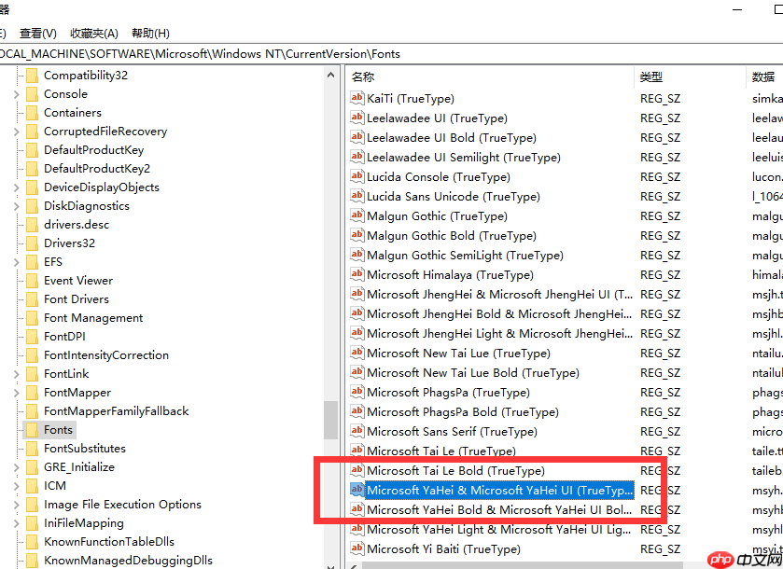Expand the DeviceDisplayObjects key

[16, 187]
